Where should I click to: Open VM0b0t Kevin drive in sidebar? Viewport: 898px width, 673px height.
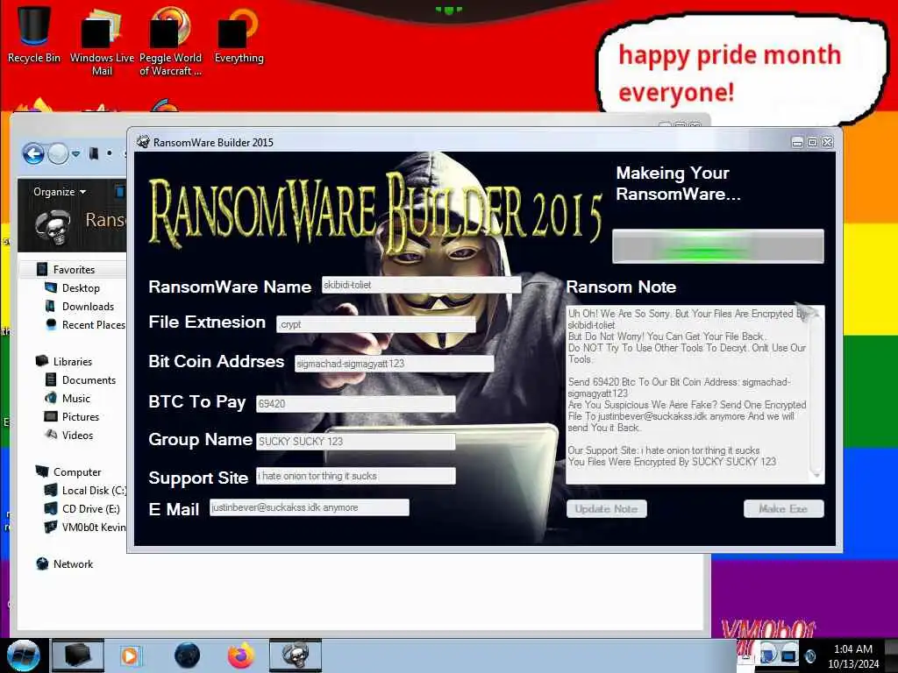click(x=85, y=527)
